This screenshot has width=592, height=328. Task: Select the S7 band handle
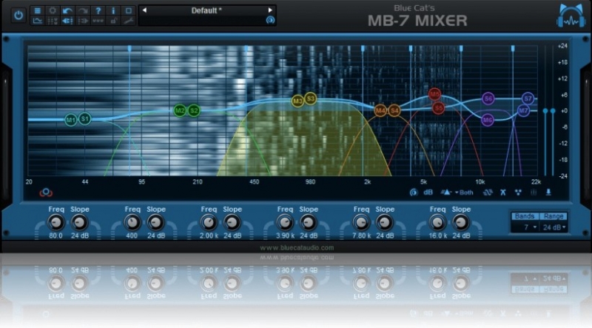pyautogui.click(x=528, y=98)
